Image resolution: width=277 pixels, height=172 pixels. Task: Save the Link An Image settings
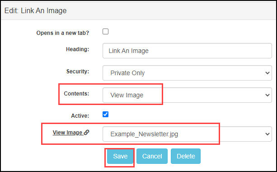120,156
